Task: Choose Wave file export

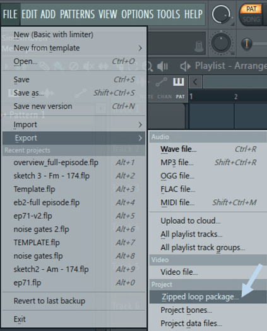Action: pos(208,149)
